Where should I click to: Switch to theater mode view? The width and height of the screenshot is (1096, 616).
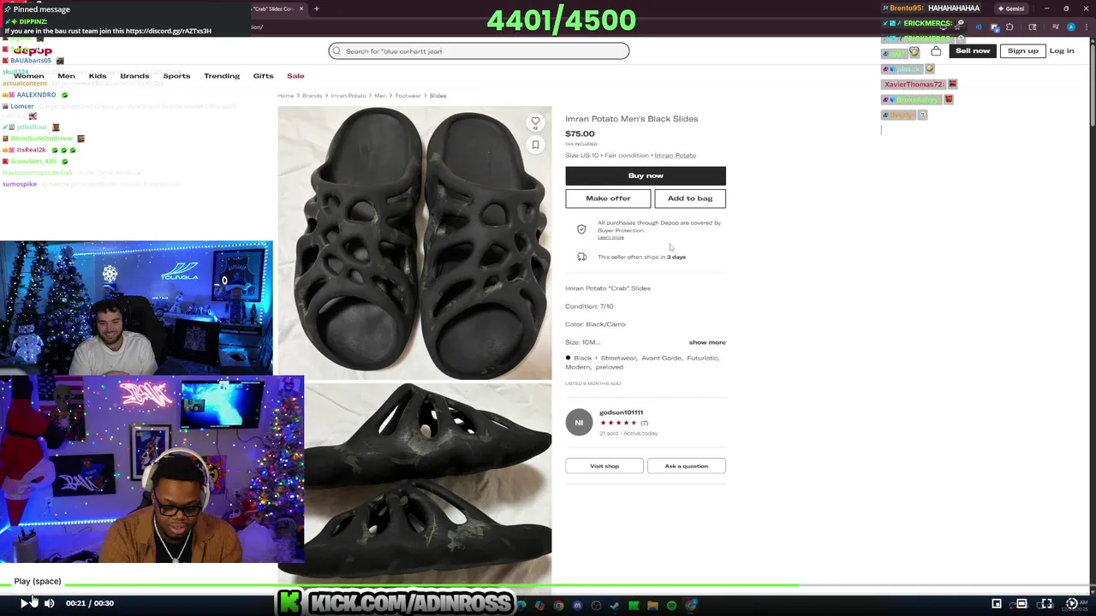tap(1022, 604)
